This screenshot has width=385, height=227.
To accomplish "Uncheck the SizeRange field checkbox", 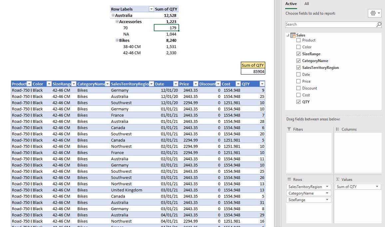I will (x=298, y=54).
